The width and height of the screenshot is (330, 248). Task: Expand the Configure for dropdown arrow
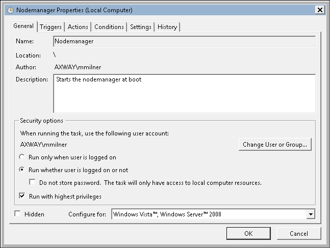tap(311, 214)
